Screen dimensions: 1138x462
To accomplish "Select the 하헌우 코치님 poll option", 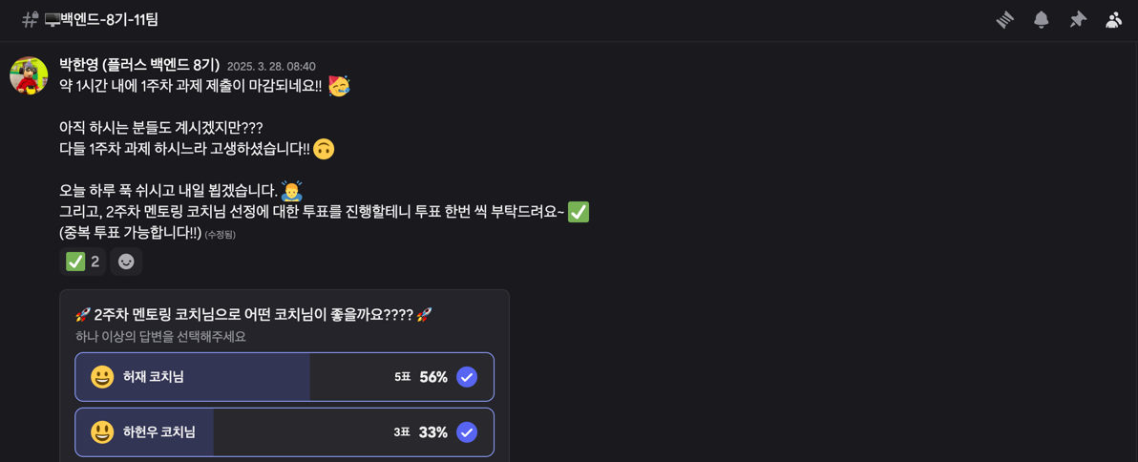I will click(284, 432).
